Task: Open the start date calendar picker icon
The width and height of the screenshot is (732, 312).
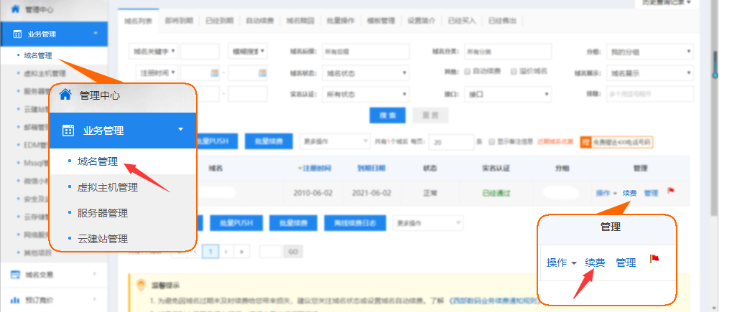Action: tap(213, 72)
